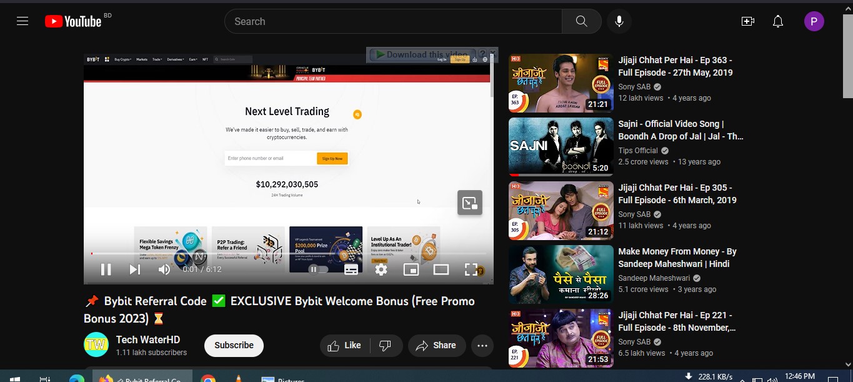Enter full screen mode

(x=471, y=269)
